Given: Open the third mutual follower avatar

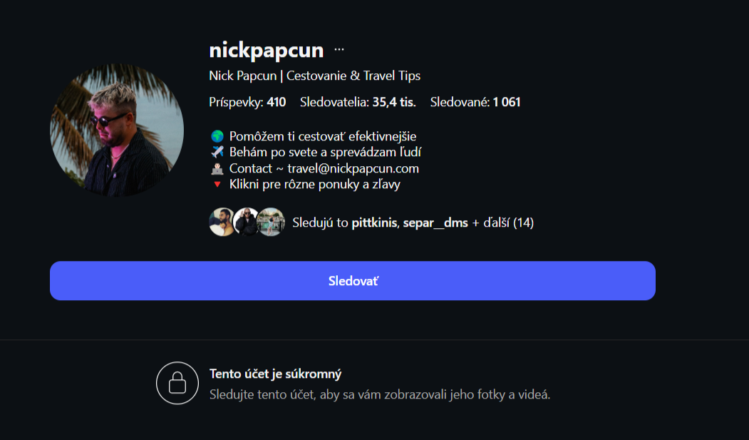Looking at the screenshot, I should coord(271,222).
